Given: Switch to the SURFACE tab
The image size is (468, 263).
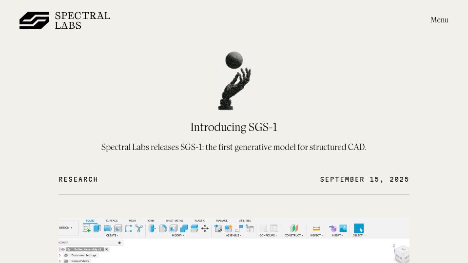Looking at the screenshot, I should pyautogui.click(x=112, y=221).
